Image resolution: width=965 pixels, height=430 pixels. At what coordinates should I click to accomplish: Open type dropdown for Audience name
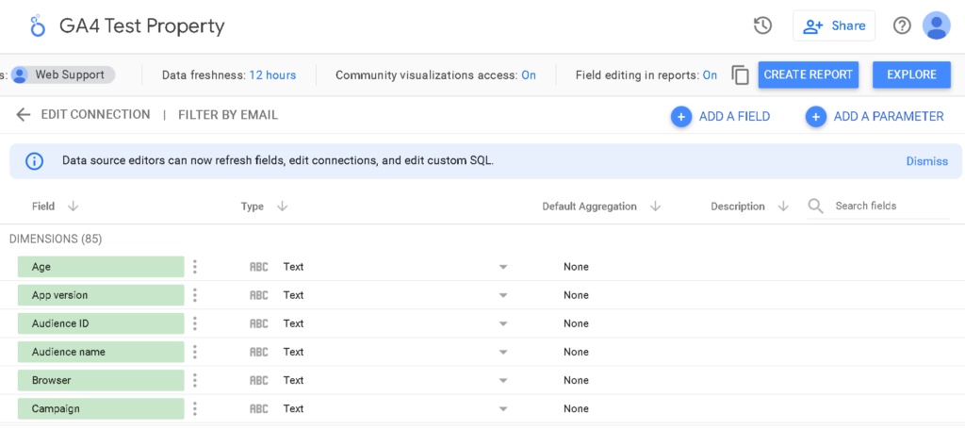click(503, 353)
